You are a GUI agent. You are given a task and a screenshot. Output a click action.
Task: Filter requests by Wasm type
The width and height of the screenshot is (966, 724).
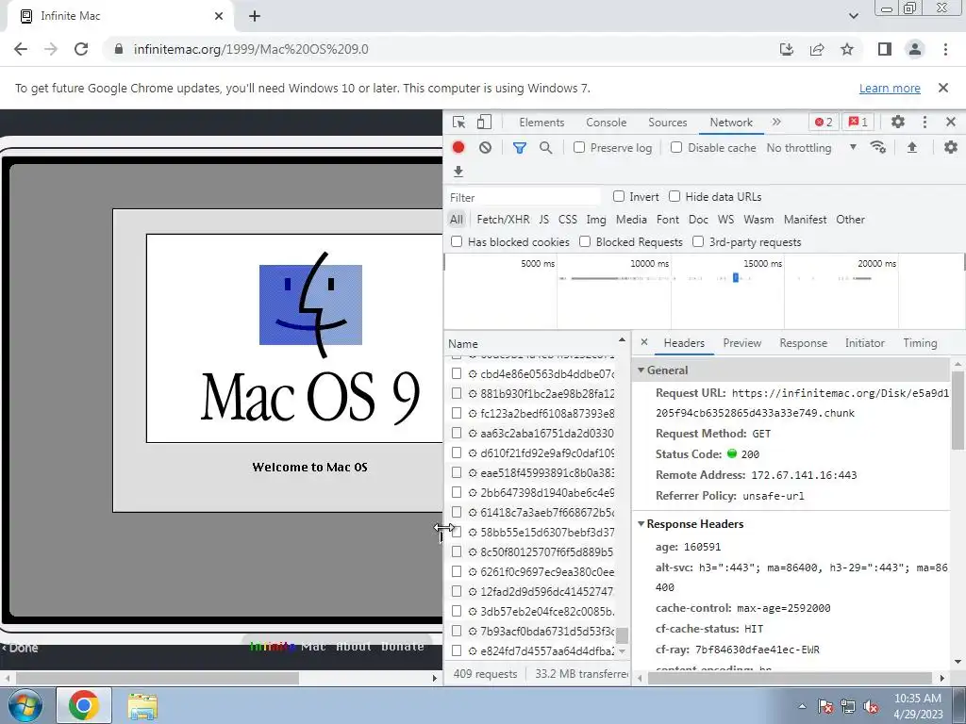pyautogui.click(x=758, y=219)
